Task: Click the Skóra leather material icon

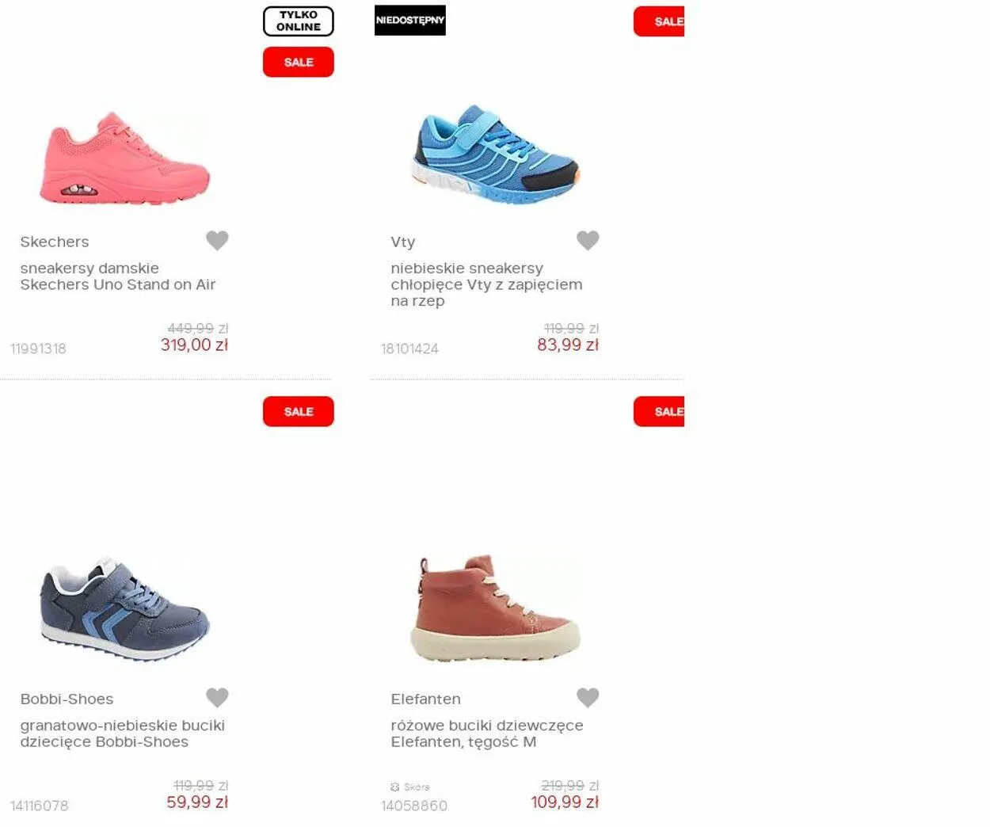Action: point(395,787)
